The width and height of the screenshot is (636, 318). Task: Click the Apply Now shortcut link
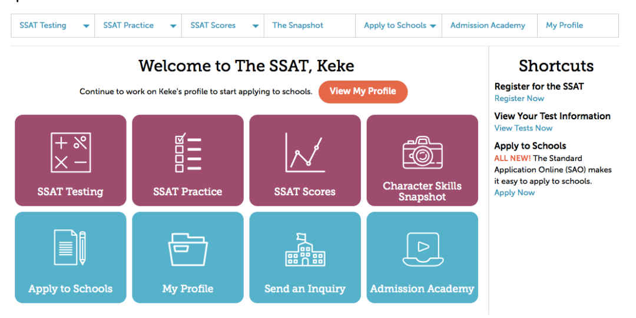coord(514,193)
